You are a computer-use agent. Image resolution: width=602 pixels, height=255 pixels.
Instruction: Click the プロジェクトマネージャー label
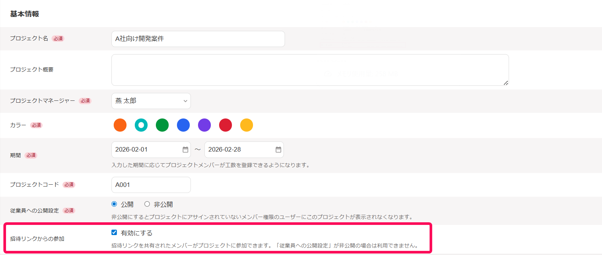43,101
